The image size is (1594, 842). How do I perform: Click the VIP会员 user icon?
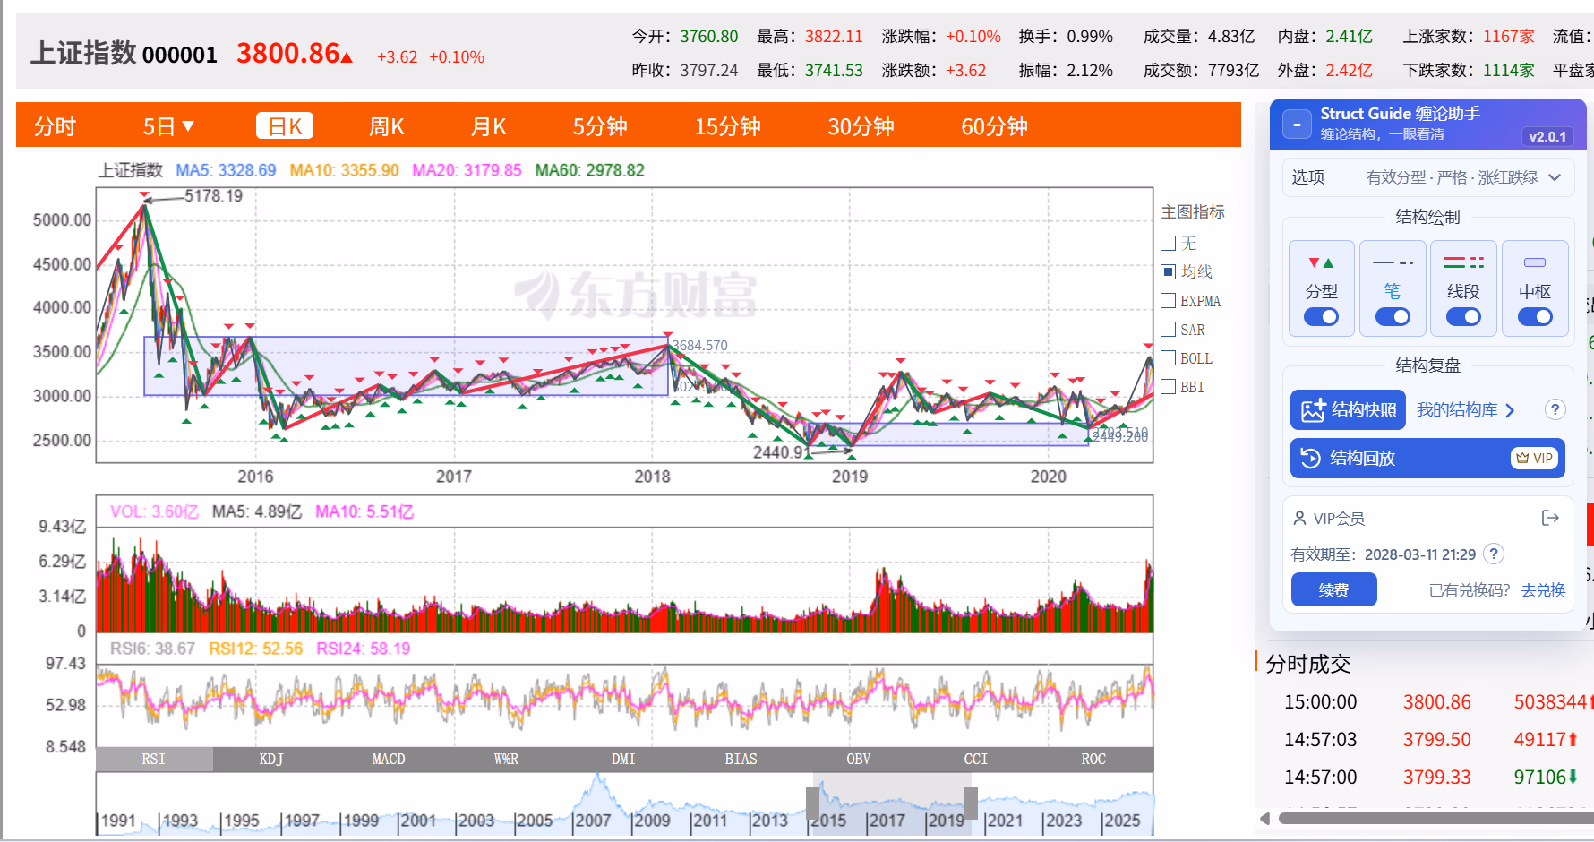(x=1299, y=518)
